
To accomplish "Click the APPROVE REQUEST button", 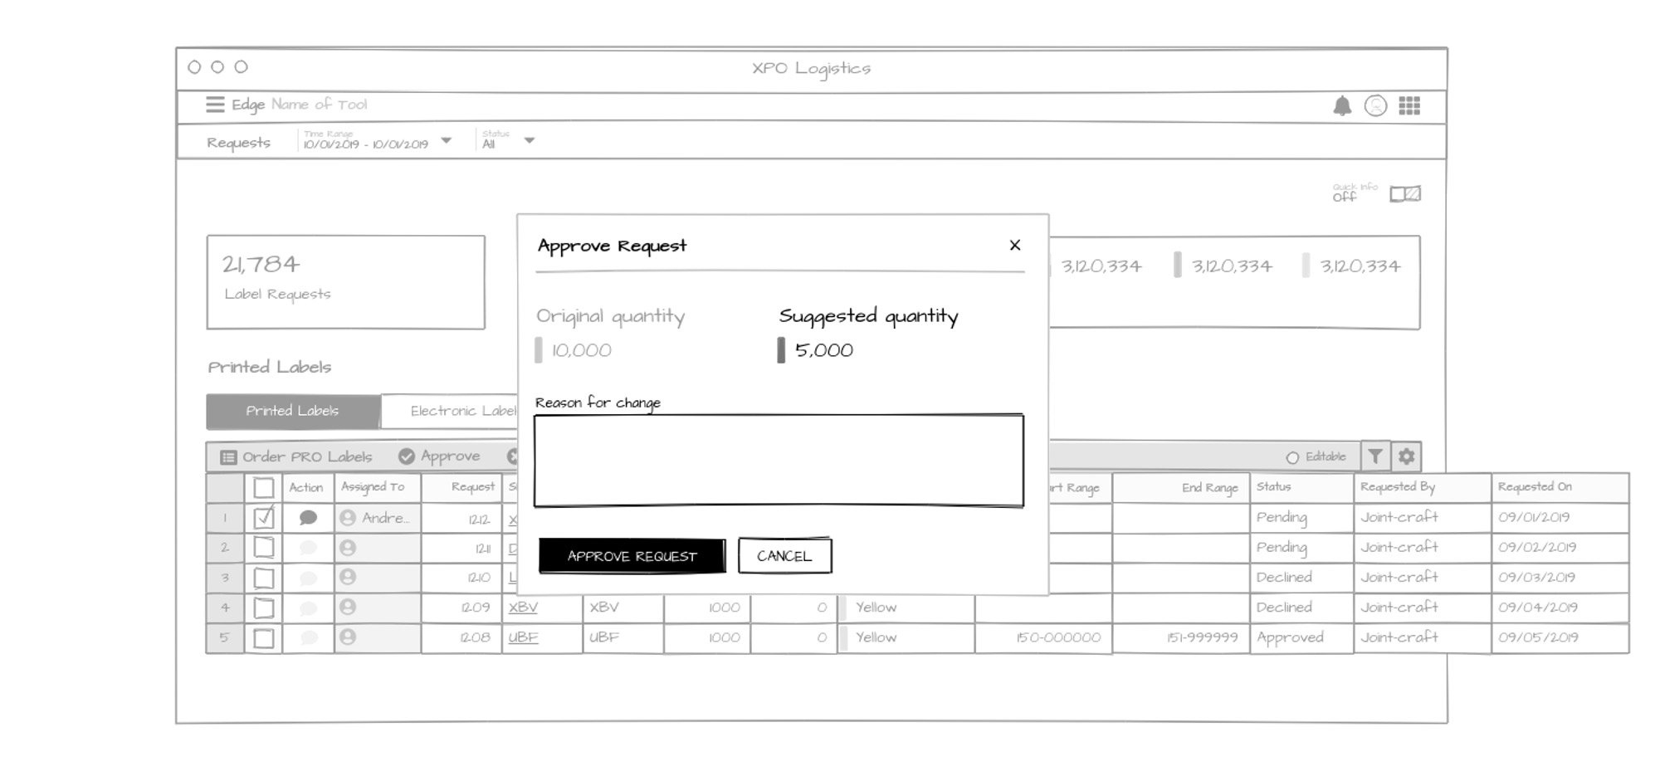I will coord(632,556).
